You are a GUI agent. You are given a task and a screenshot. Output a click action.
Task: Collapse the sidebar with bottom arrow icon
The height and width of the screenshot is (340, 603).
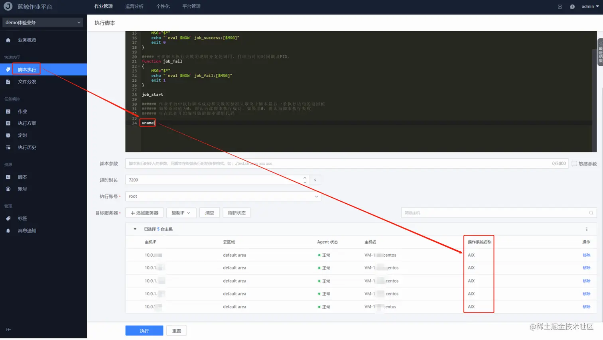[8, 330]
